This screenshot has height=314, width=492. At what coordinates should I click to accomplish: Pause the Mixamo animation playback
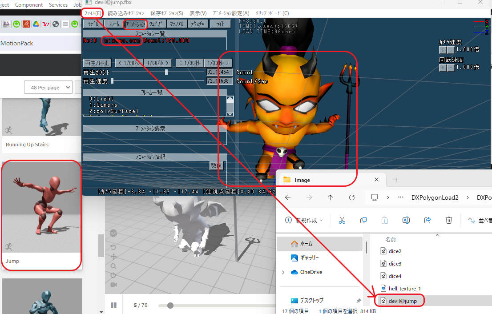[x=113, y=305]
